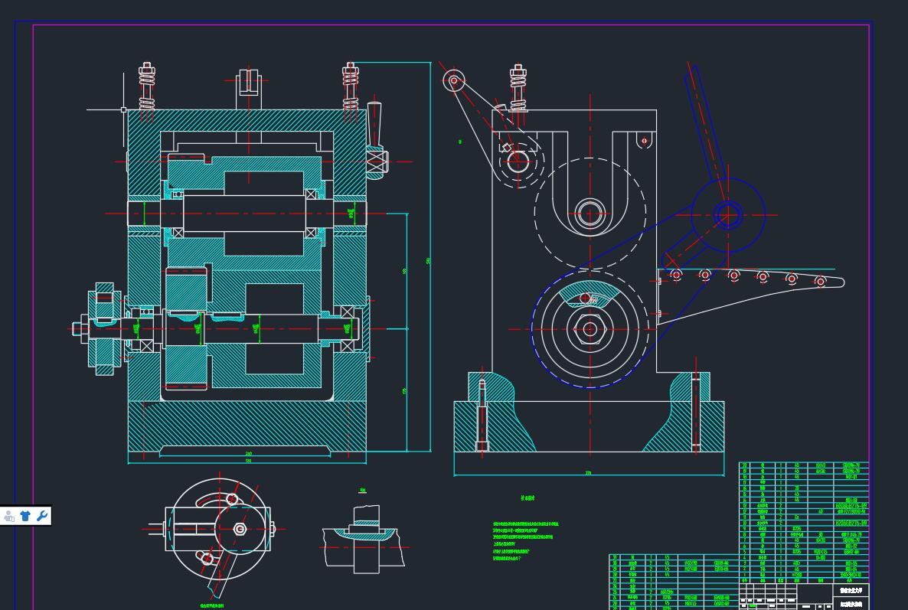Select the hatched base plate of front view
The width and height of the screenshot is (908, 610).
click(x=247, y=427)
